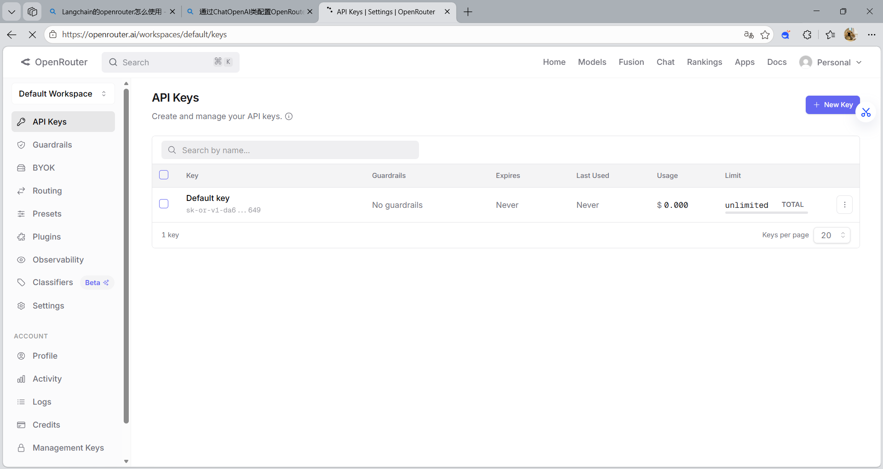The image size is (883, 469).
Task: Go to Home in top navigation
Action: click(554, 62)
